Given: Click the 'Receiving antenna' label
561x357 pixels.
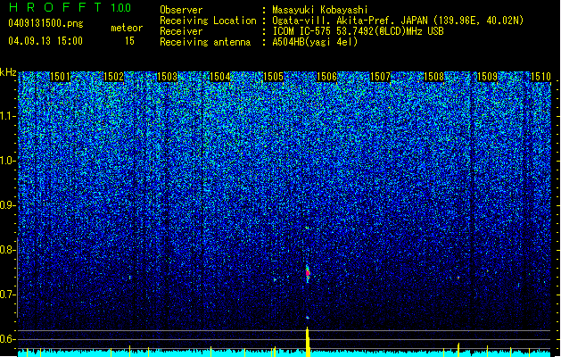Looking at the screenshot, I should coord(205,42).
